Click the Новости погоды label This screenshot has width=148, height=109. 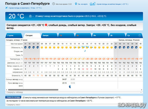pyautogui.click(x=13, y=97)
